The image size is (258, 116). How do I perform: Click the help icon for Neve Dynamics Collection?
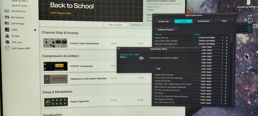221,100
